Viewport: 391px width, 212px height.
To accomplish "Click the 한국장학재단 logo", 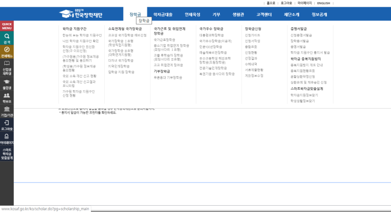I will (81, 14).
